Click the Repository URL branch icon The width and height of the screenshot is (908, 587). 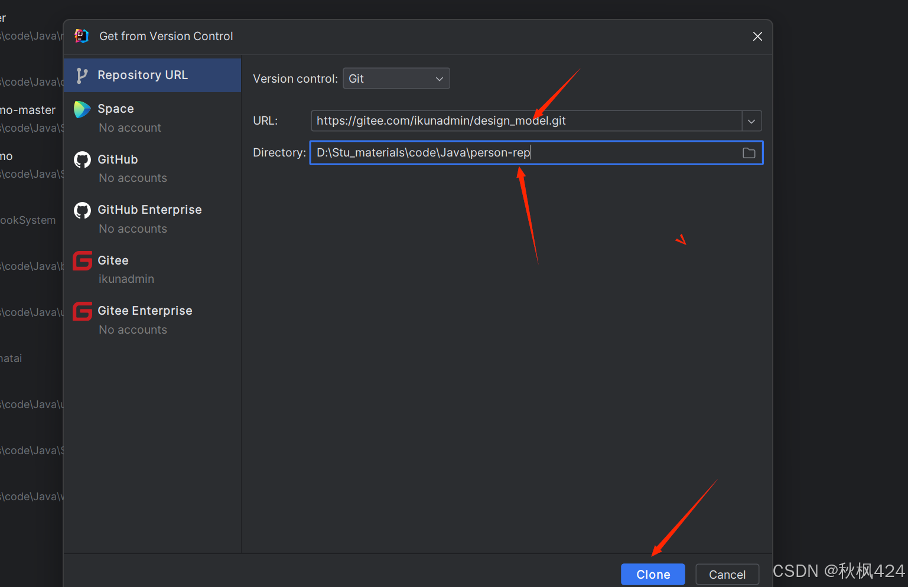(82, 75)
